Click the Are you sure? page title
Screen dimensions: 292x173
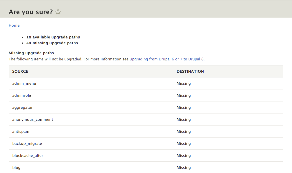[31, 12]
